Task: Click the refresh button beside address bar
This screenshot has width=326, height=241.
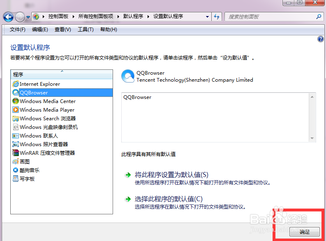Action: coord(217,16)
